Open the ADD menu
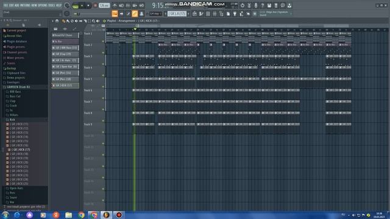 tap(16, 5)
